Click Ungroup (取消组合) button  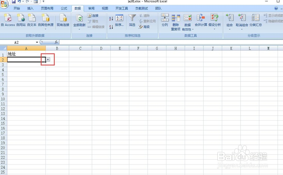pos(242,22)
